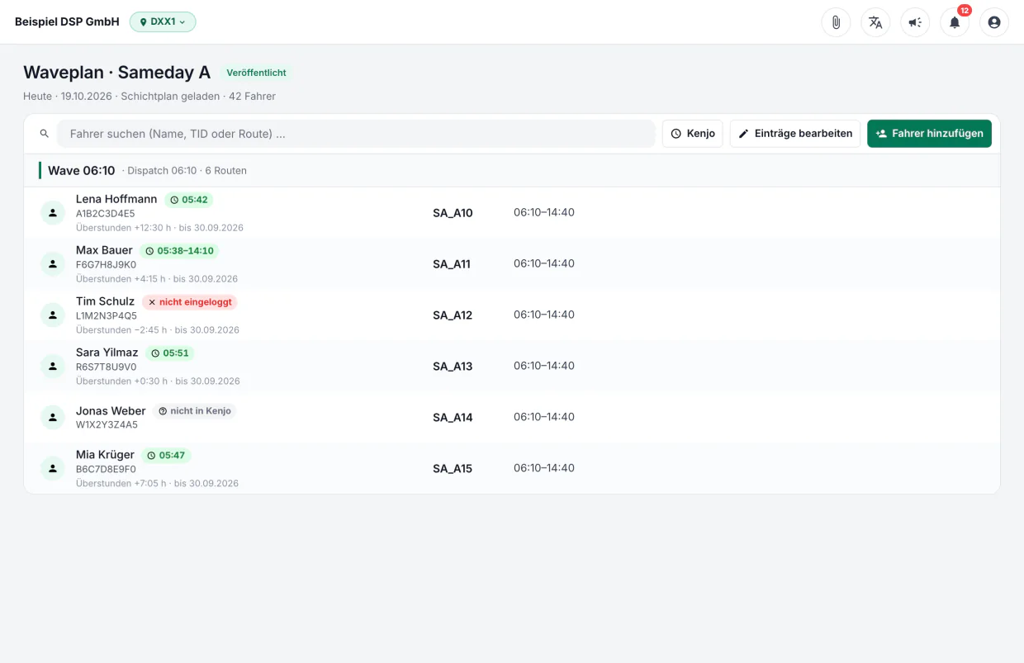Click Tim Schulz's nicht eingeloggt badge

(x=189, y=302)
